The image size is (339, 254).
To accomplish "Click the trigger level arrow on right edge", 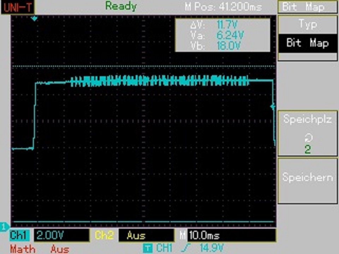I will (x=272, y=106).
